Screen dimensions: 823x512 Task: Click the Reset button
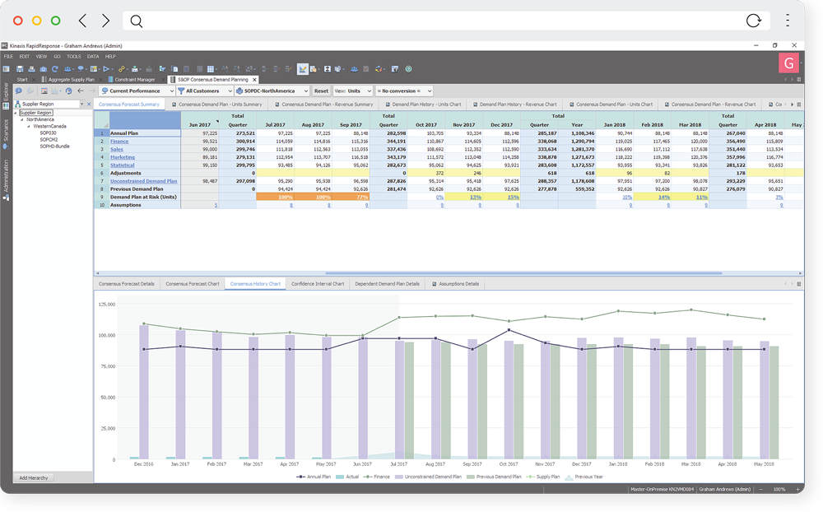pyautogui.click(x=321, y=91)
